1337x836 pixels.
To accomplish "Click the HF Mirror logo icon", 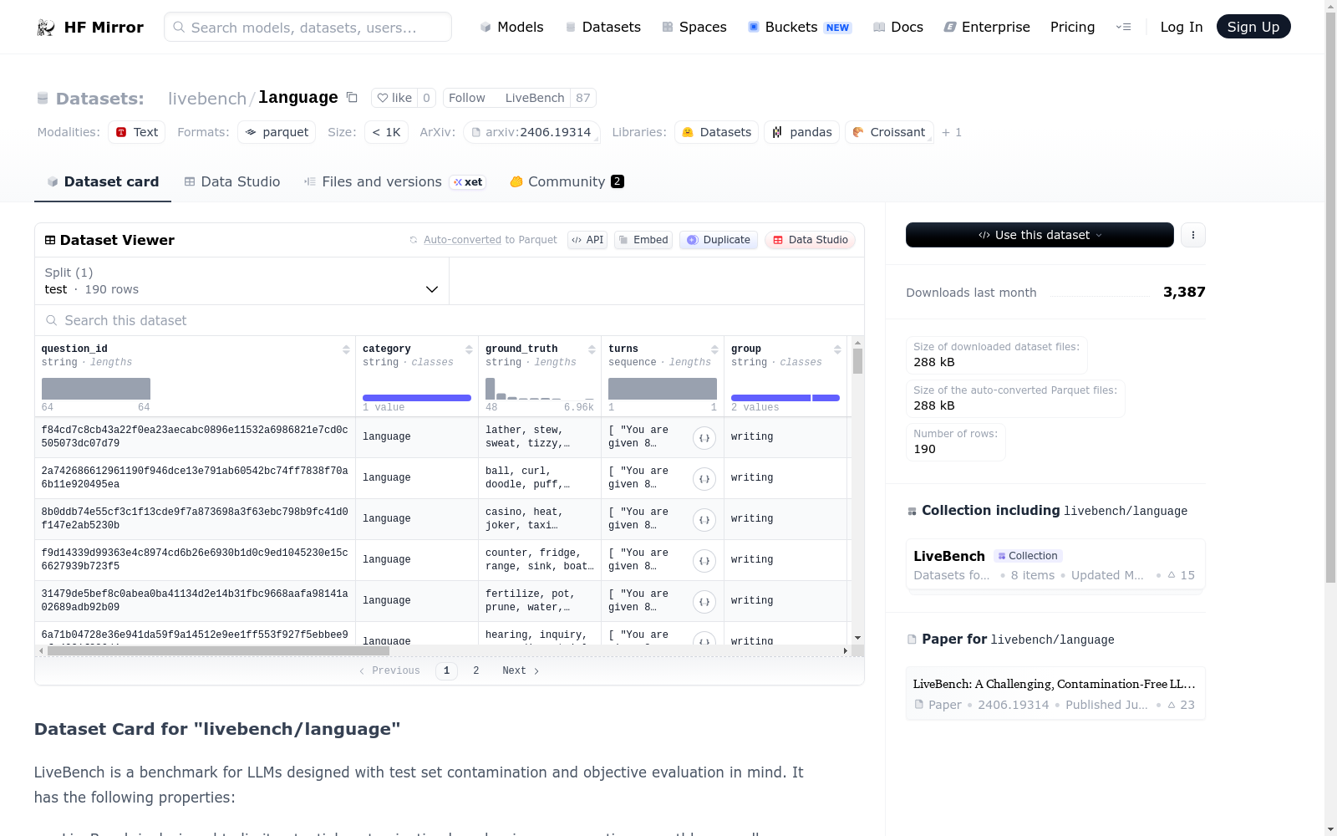I will coord(46,28).
